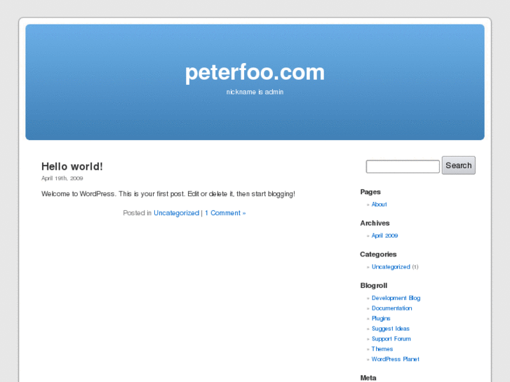Click the Blogroll sidebar heading
This screenshot has width=510, height=382.
[x=373, y=285]
